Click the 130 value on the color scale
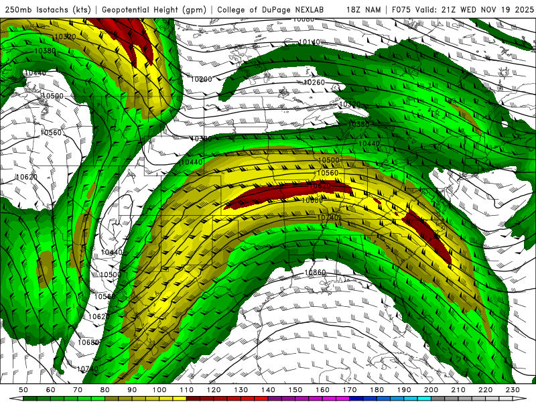 click(241, 390)
